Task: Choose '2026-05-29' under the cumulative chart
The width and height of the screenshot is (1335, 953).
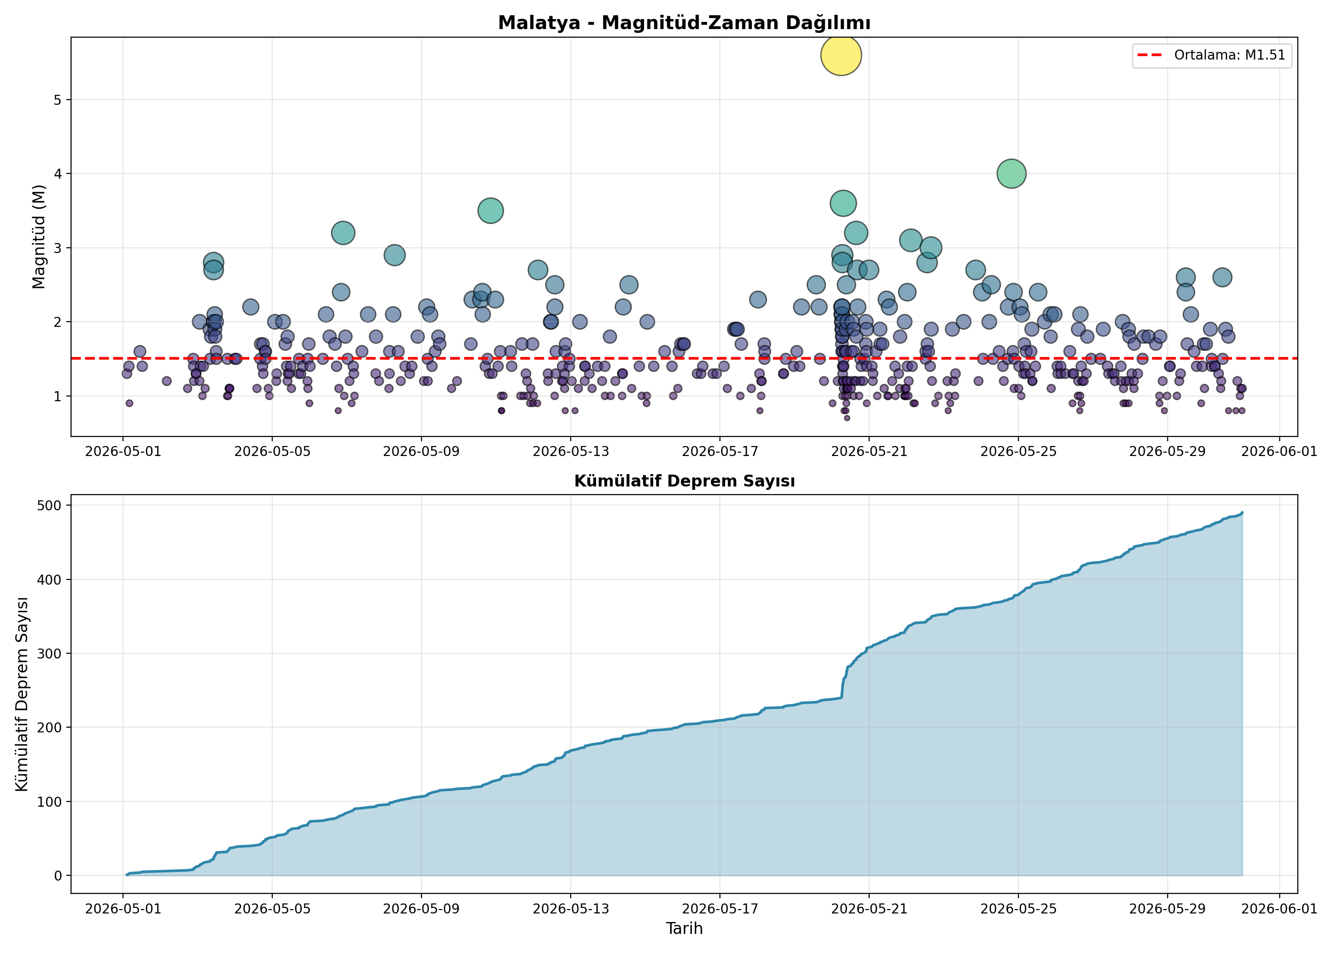Action: click(1167, 909)
